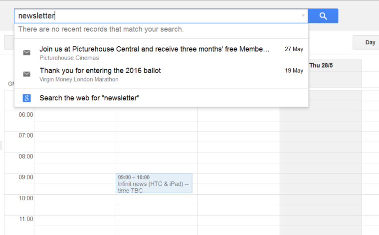379x235 pixels.
Task: Click inside the newsletter search field
Action: pyautogui.click(x=157, y=16)
